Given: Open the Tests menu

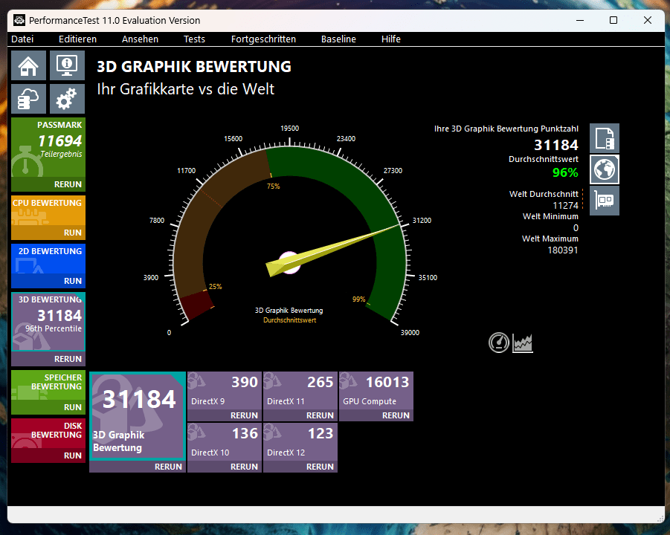Looking at the screenshot, I should 194,39.
